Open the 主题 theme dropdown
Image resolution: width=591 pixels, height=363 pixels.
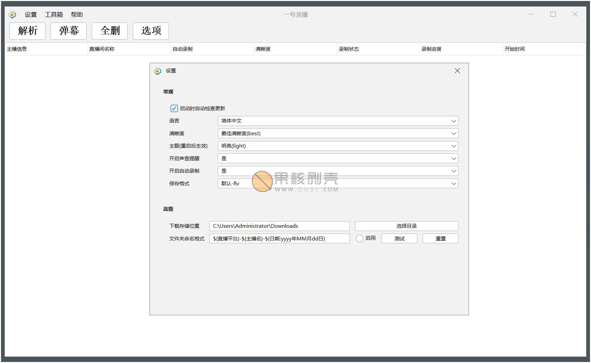pyautogui.click(x=338, y=146)
